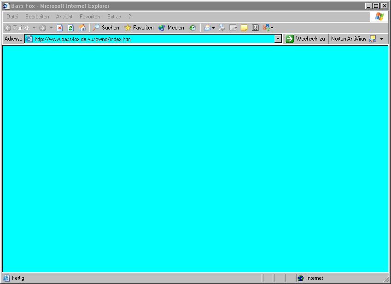
Task: Show browsing history with the Verlauf icon
Action: [193, 28]
